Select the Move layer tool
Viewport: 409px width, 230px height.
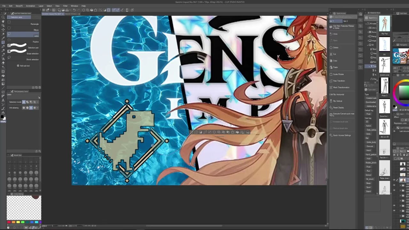point(3,29)
